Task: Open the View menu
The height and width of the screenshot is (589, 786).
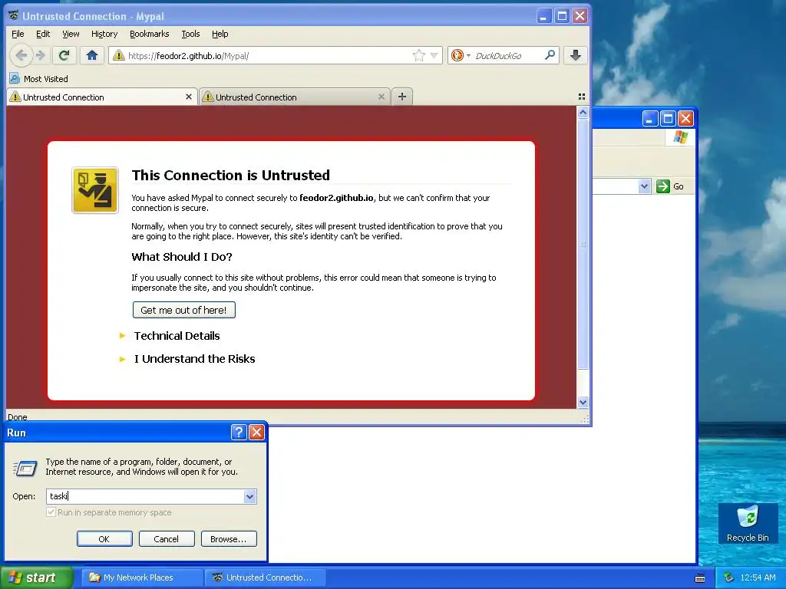Action: pyautogui.click(x=71, y=34)
